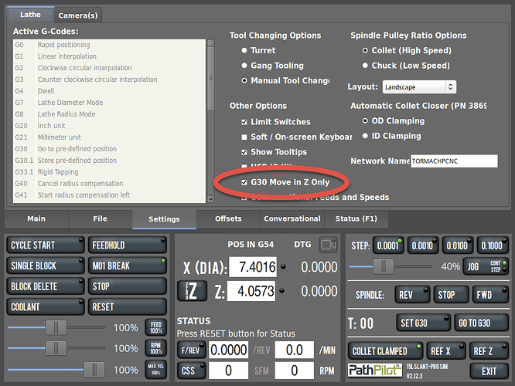This screenshot has width=515, height=386.
Task: Click the camera icon next to DTG
Action: [329, 244]
